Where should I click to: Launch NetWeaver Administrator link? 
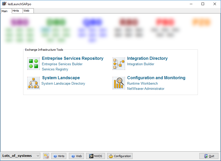point(146,89)
